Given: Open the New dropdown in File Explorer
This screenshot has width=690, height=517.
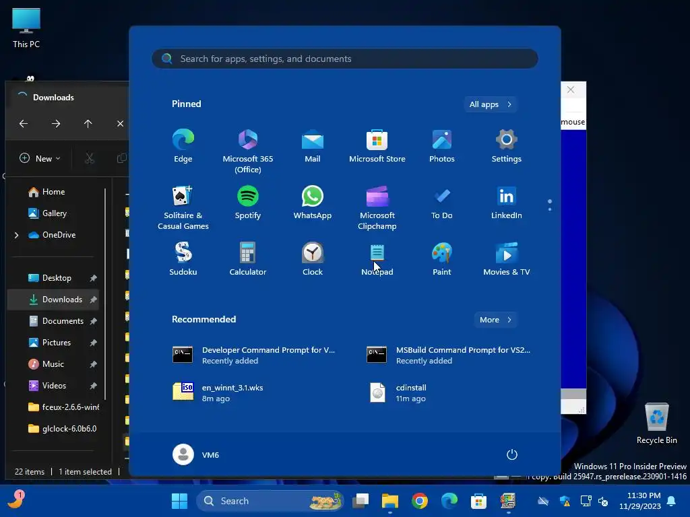Looking at the screenshot, I should coord(40,158).
